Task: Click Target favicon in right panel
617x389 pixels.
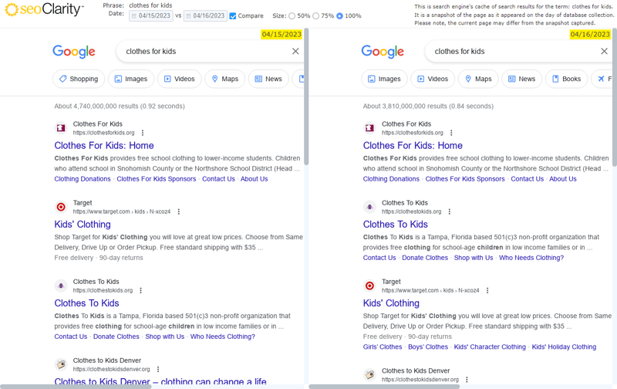Action: [x=369, y=286]
